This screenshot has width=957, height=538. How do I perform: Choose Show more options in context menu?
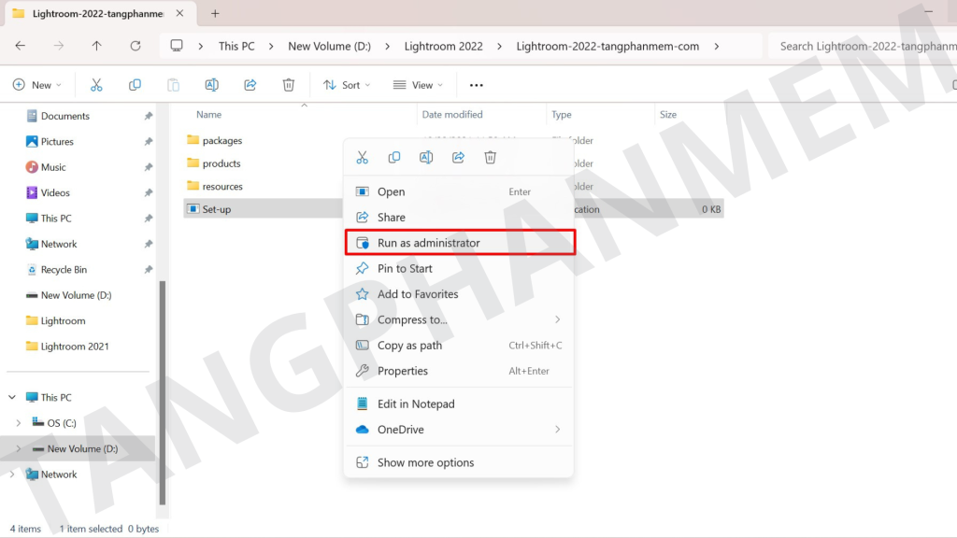425,462
